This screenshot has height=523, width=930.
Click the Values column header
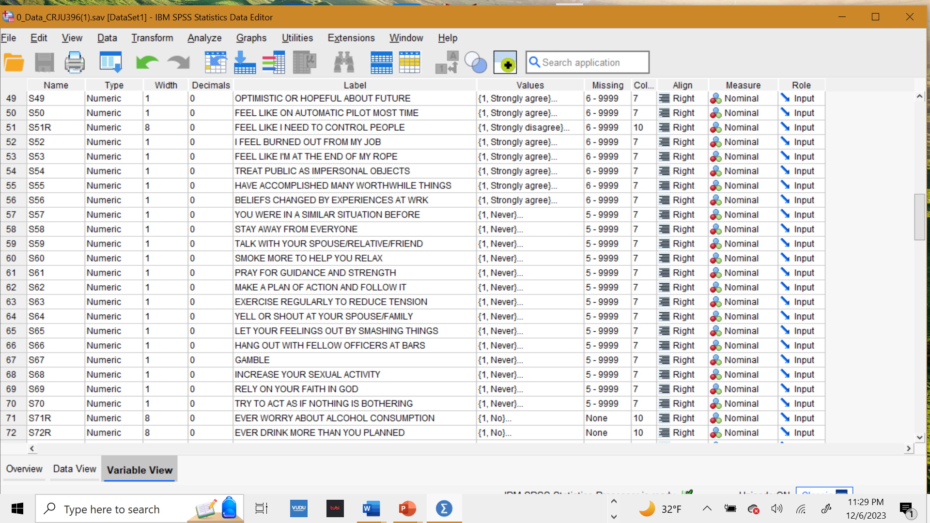[530, 85]
